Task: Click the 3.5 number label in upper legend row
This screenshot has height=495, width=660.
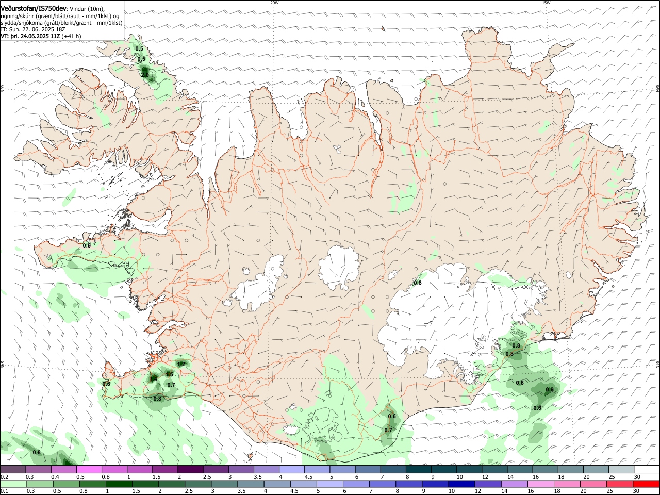Action: click(x=258, y=477)
